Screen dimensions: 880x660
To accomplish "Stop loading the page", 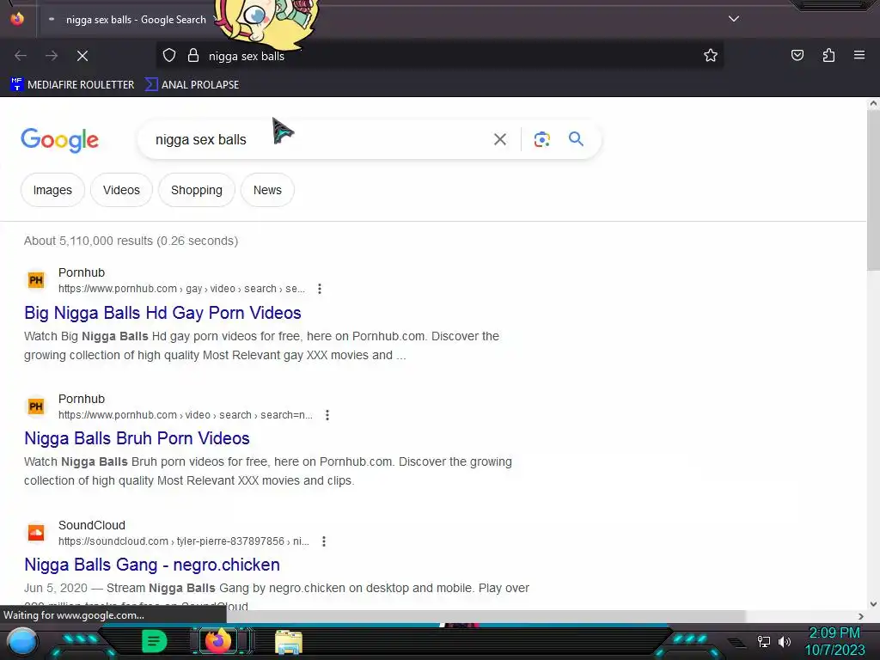I will point(82,56).
